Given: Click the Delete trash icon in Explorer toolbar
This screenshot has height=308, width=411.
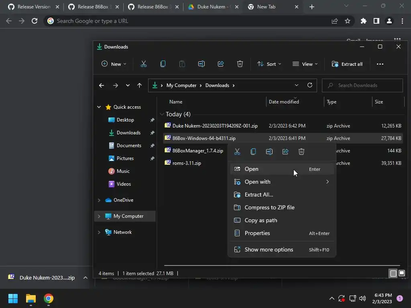Looking at the screenshot, I should 240,64.
